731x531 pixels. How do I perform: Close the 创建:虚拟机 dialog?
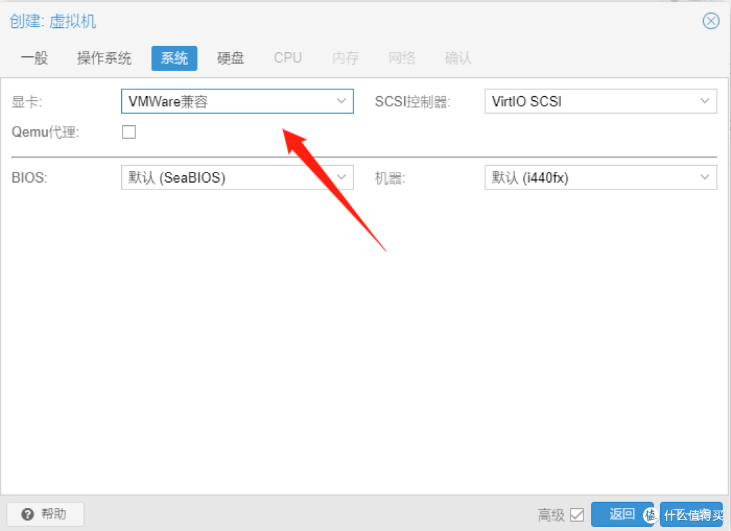pos(711,21)
